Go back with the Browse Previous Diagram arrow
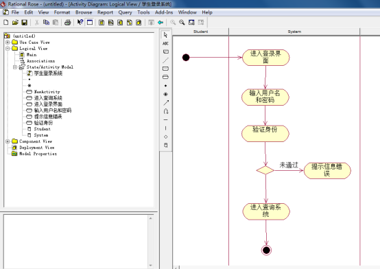 (x=161, y=23)
